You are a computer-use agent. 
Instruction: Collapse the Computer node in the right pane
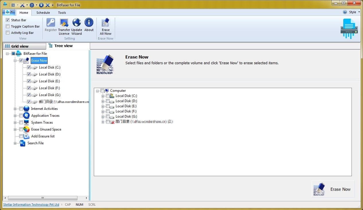[x=98, y=91]
